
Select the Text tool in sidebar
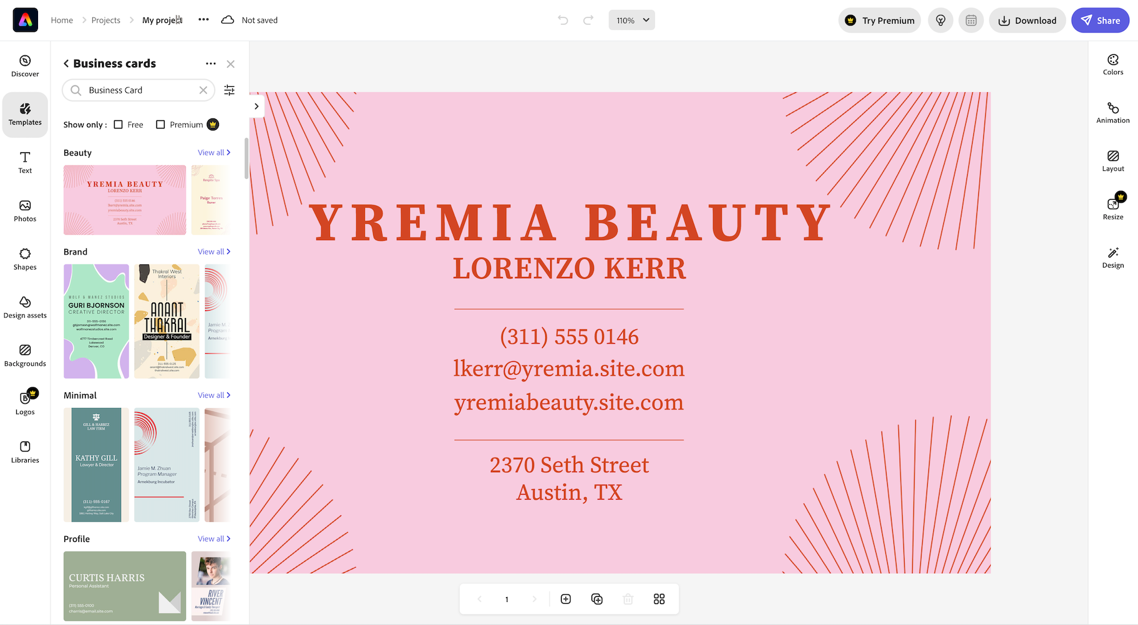pyautogui.click(x=25, y=162)
